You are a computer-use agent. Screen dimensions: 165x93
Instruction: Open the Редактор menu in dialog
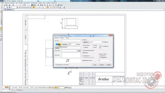(x=57, y=38)
